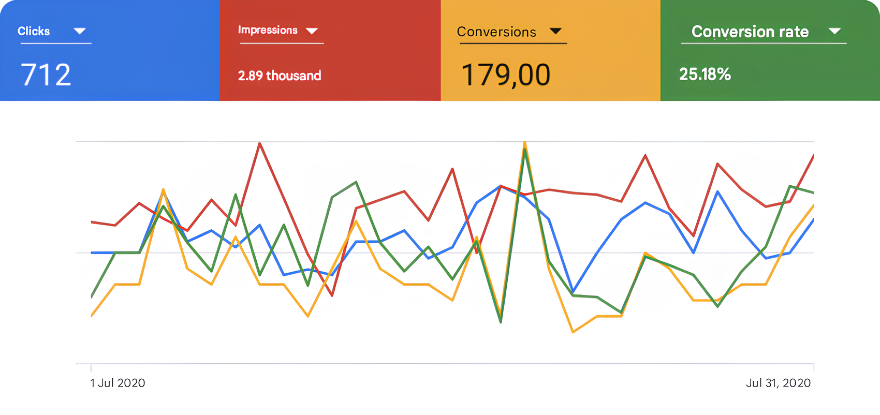The width and height of the screenshot is (880, 415).
Task: Click the end date label Jul 31, 2020
Action: (x=778, y=383)
